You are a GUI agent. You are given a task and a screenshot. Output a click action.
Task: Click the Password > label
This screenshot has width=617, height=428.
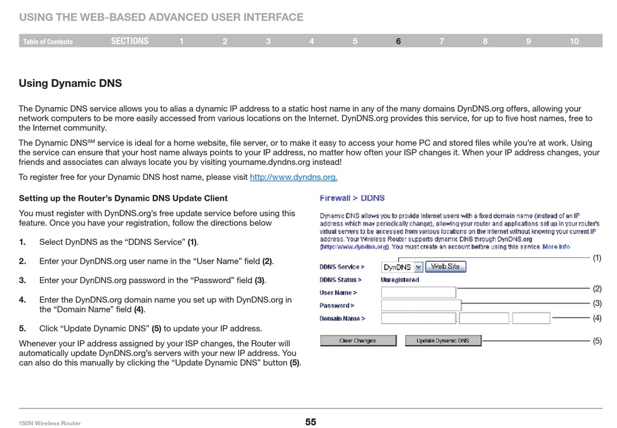[x=337, y=305]
